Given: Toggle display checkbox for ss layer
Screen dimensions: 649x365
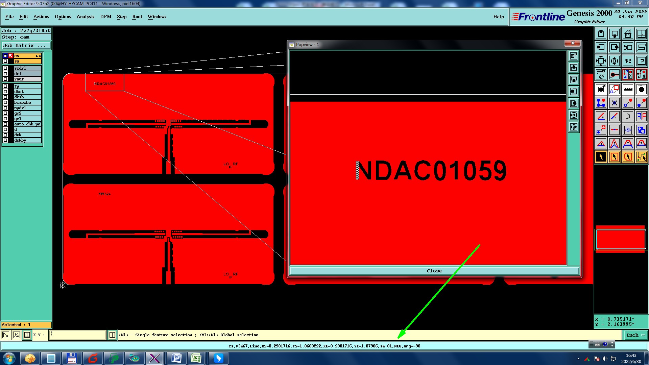Looking at the screenshot, I should [x=5, y=61].
